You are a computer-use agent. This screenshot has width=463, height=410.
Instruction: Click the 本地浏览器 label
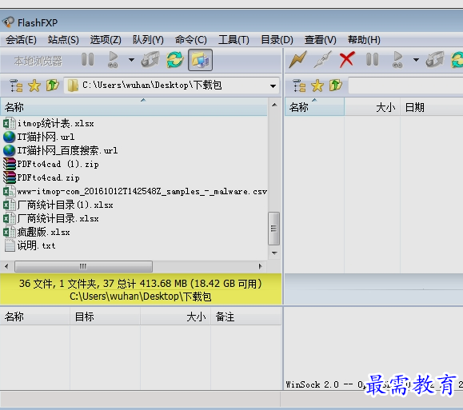(38, 61)
